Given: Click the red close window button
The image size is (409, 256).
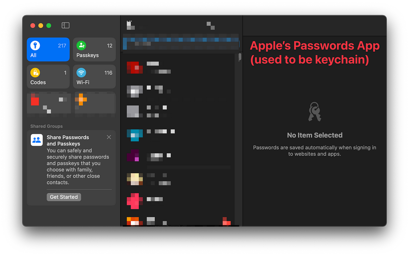Looking at the screenshot, I should (x=33, y=26).
